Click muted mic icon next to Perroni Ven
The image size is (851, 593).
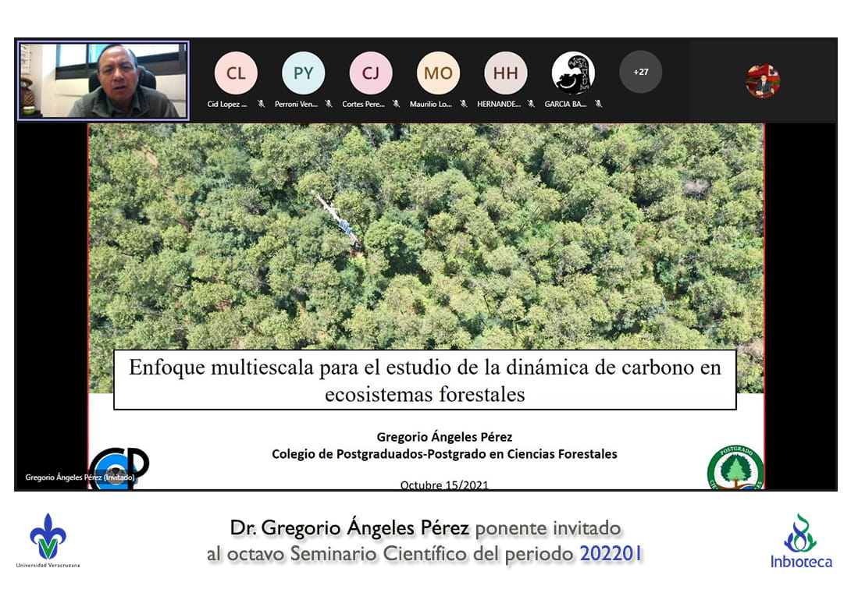coord(329,104)
